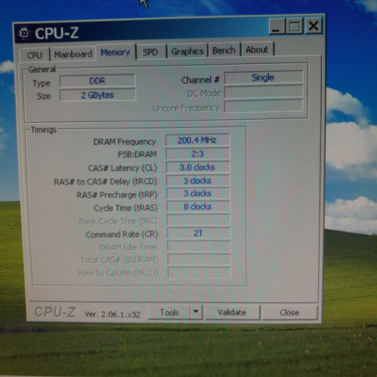The height and width of the screenshot is (377, 377).
Task: Click the Size value 2 GBytes
Action: [x=97, y=95]
